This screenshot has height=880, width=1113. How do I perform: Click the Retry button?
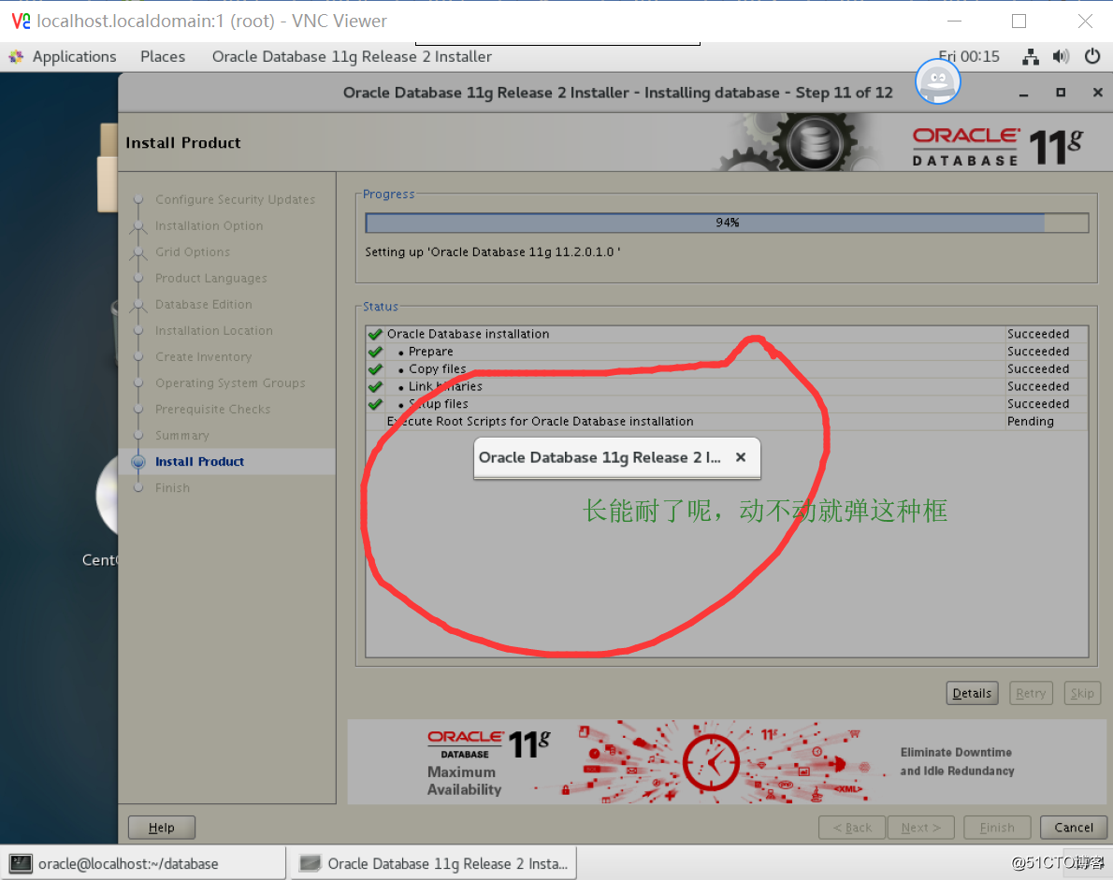[x=1031, y=693]
